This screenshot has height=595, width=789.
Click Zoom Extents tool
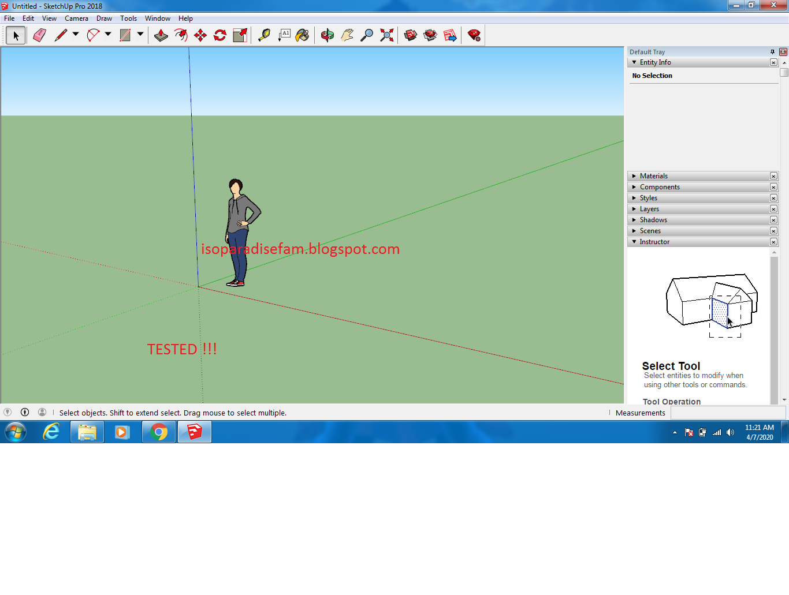coord(386,36)
